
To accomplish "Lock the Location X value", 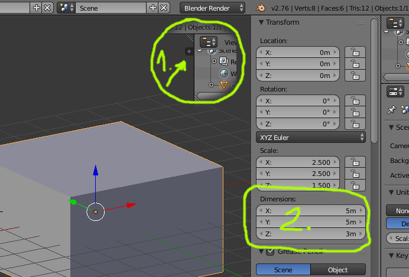I will (355, 52).
